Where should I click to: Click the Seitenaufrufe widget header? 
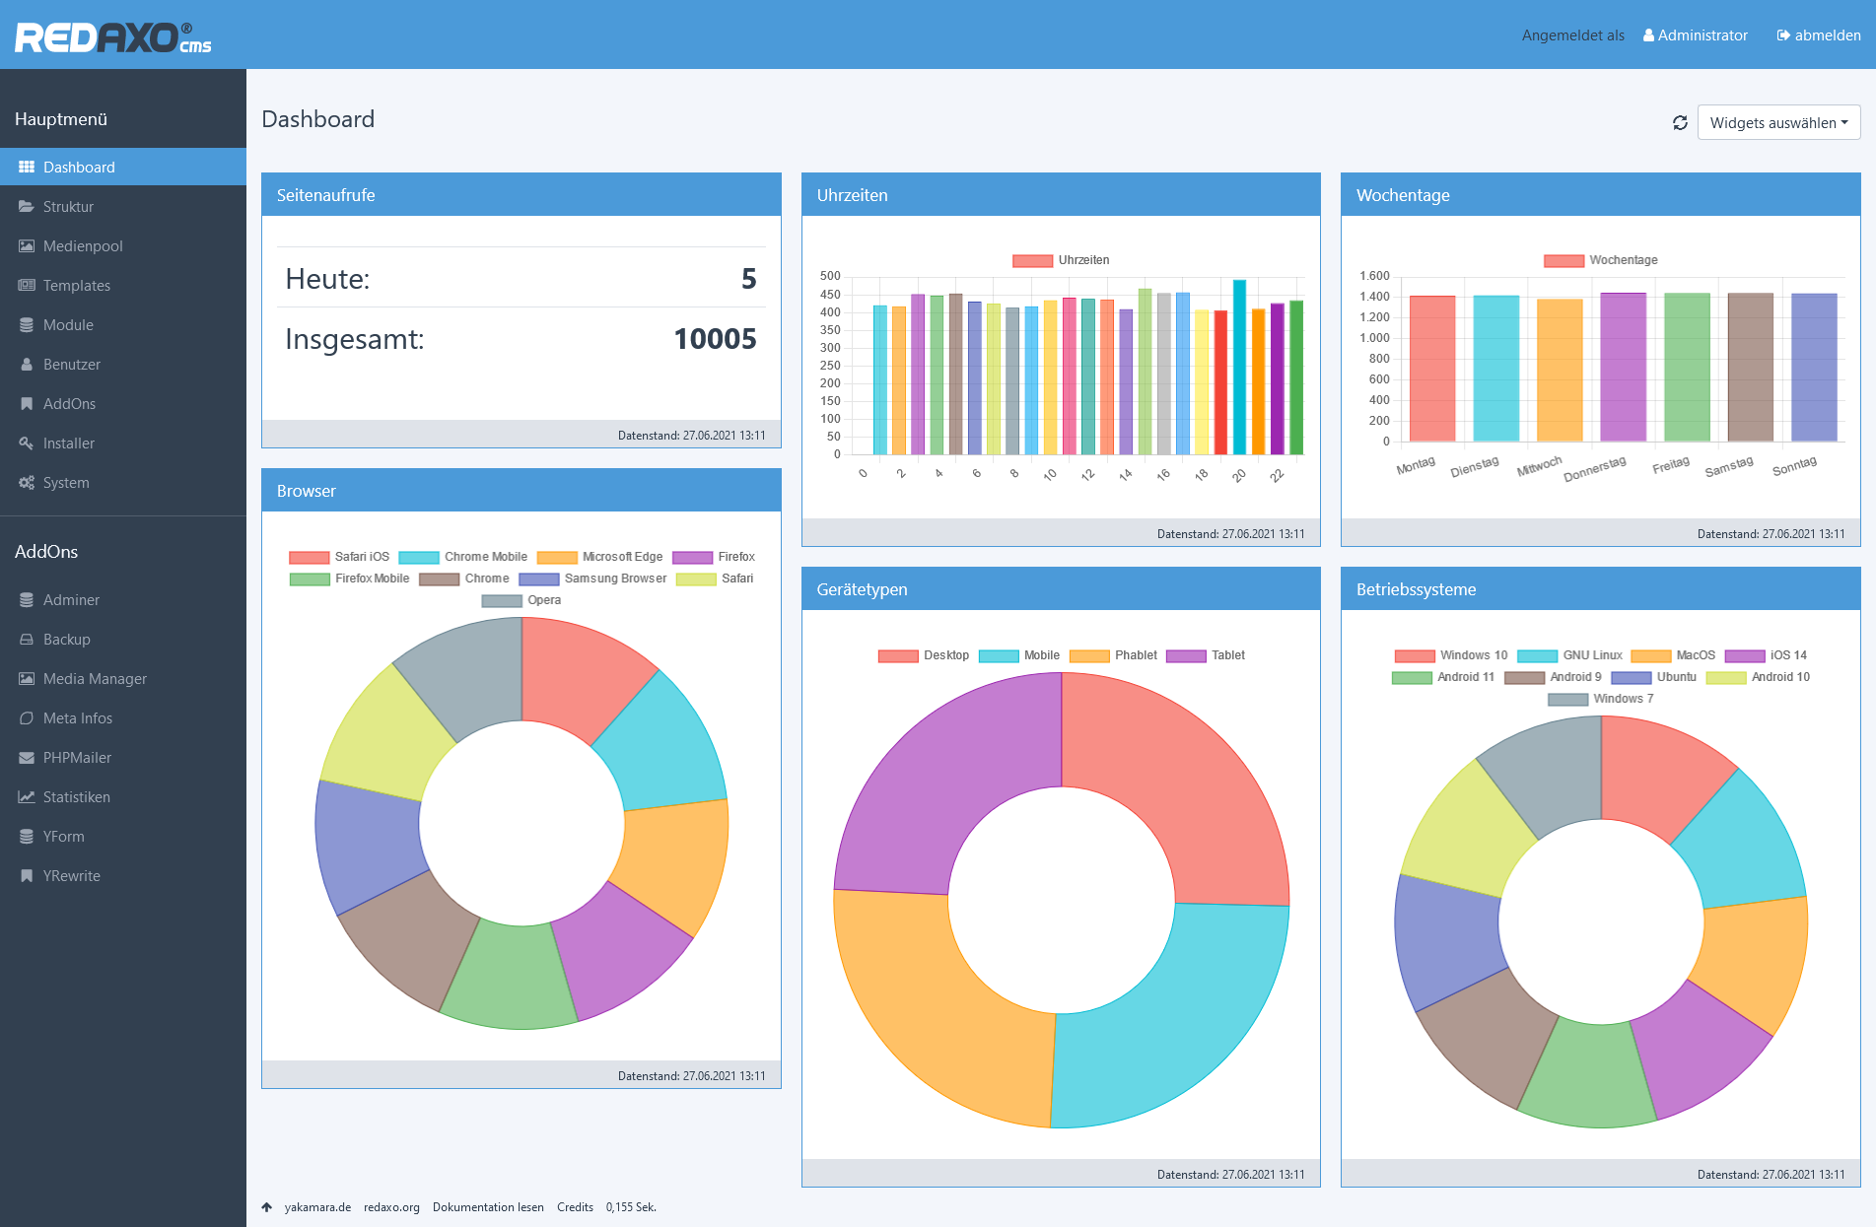point(521,195)
